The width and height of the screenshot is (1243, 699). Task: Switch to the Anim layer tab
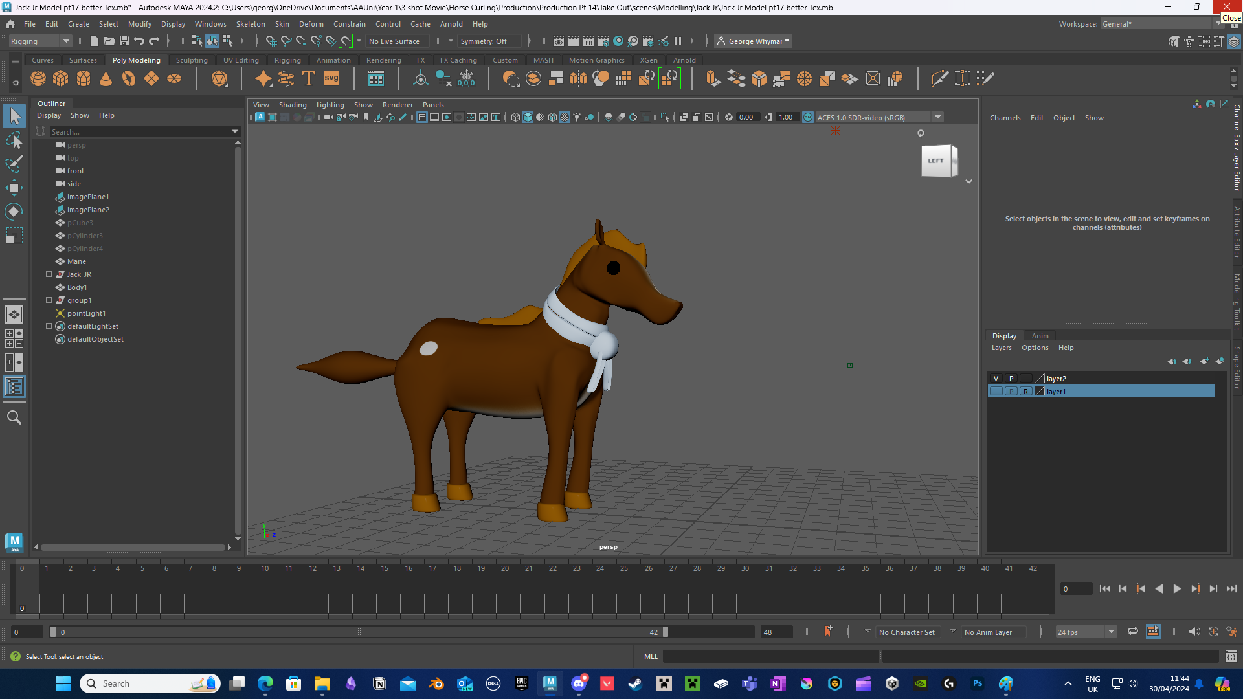point(1040,336)
